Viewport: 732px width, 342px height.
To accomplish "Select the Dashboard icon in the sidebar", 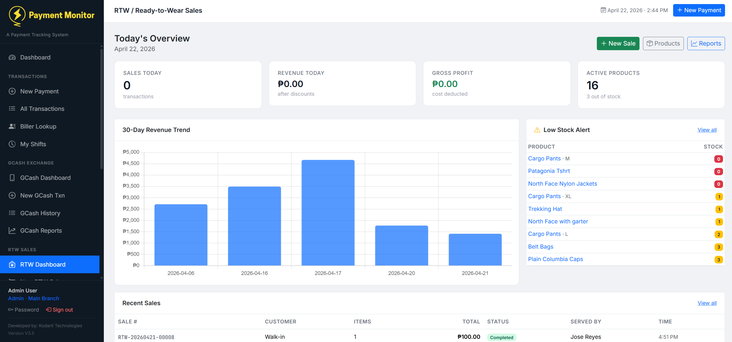I will [12, 57].
